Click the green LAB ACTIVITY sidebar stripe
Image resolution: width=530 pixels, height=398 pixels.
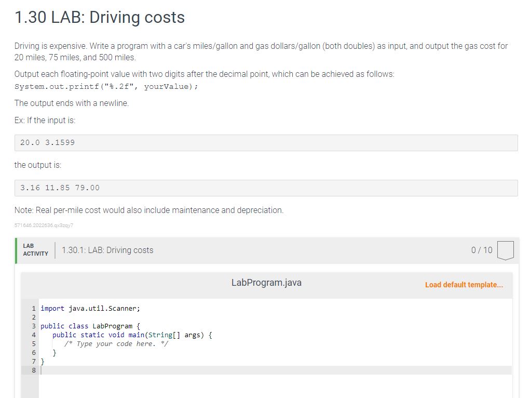tap(16, 250)
